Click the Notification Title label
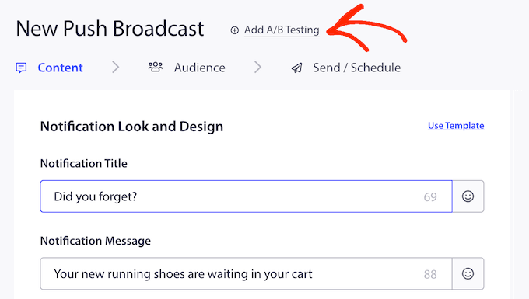This screenshot has height=299, width=529. click(84, 163)
